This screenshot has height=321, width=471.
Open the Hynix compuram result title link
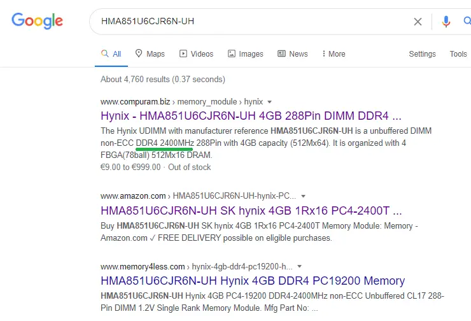pyautogui.click(x=251, y=116)
